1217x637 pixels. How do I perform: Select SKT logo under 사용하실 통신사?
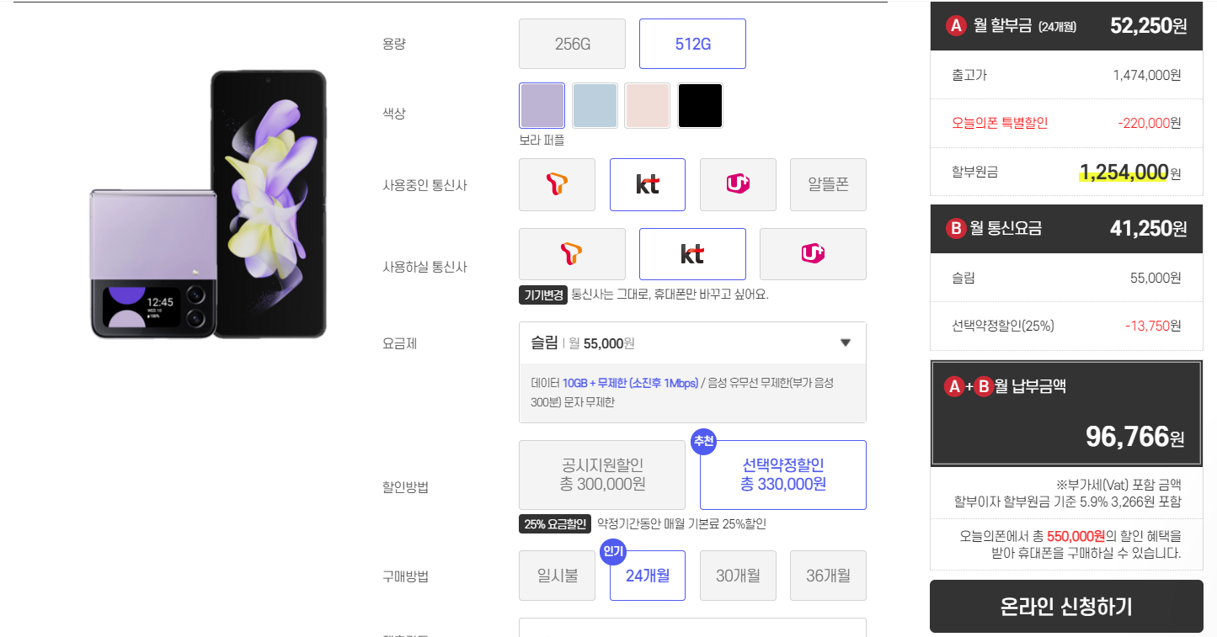coord(572,254)
